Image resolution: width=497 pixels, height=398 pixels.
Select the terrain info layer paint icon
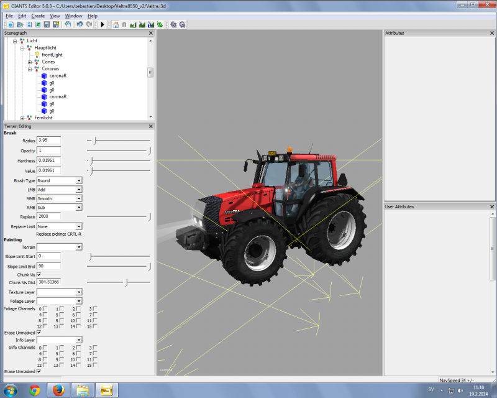pyautogui.click(x=151, y=24)
